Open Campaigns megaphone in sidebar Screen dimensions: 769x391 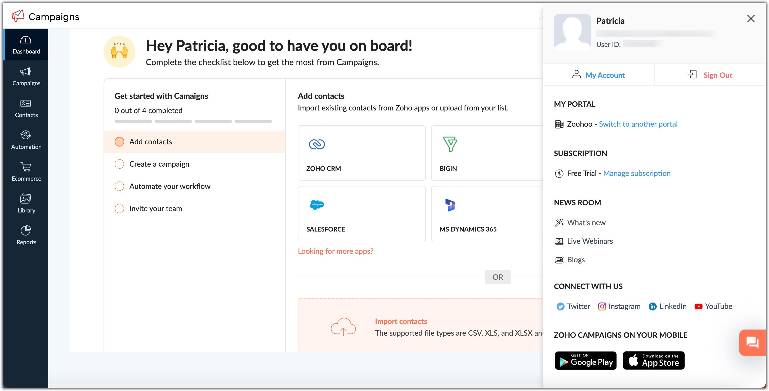pos(26,77)
